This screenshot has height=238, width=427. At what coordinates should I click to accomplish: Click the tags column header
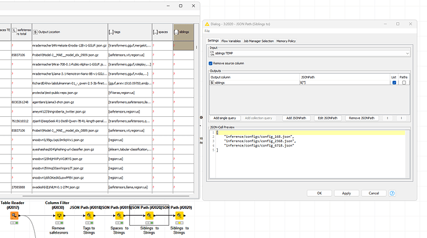[x=130, y=32]
